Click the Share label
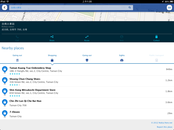This screenshot has width=174, height=130. click(52, 40)
